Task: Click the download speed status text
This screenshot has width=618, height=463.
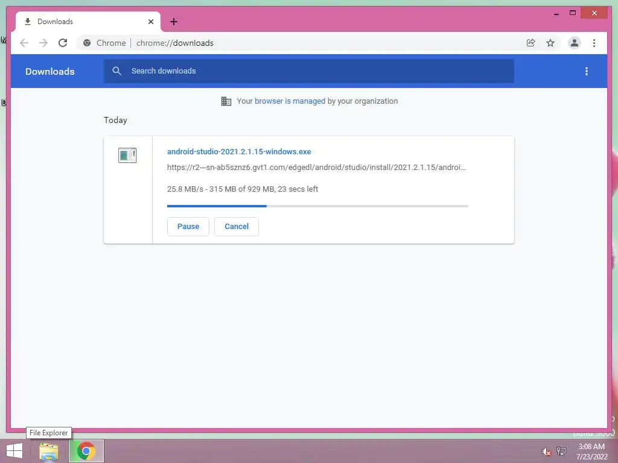Action: [243, 189]
